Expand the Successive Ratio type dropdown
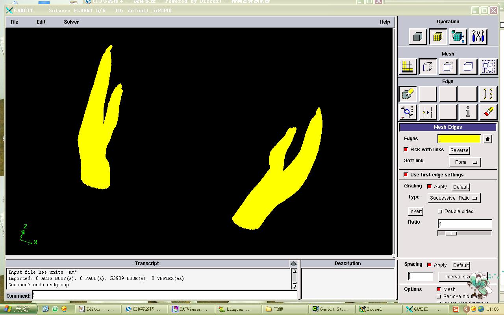504x315 pixels. click(x=454, y=198)
